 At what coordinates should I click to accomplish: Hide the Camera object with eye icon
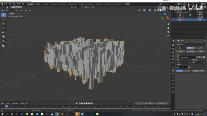(198, 15)
